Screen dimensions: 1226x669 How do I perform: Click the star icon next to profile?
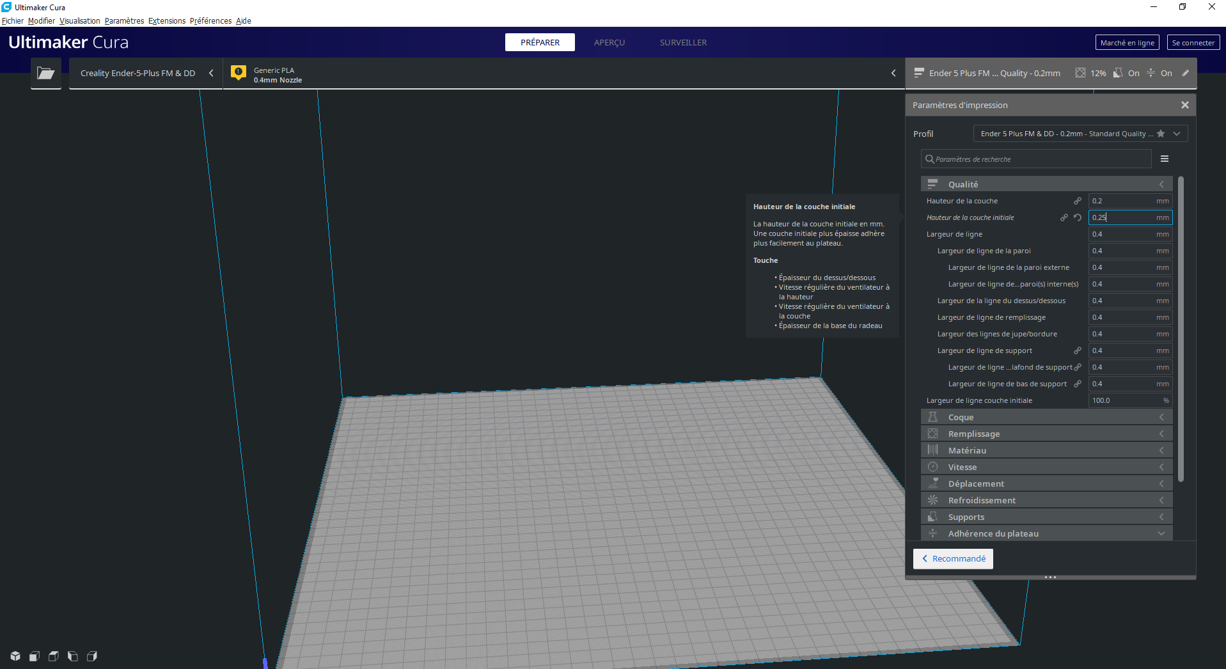1161,134
